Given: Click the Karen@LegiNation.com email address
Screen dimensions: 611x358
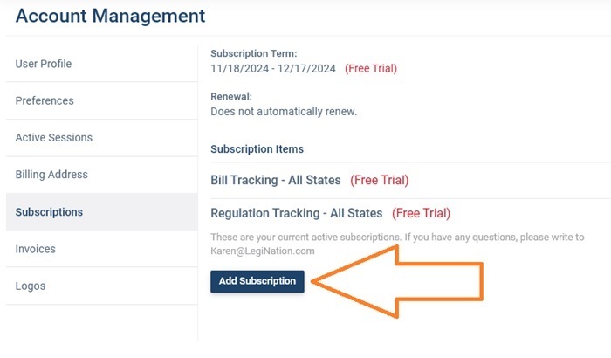Looking at the screenshot, I should 263,251.
